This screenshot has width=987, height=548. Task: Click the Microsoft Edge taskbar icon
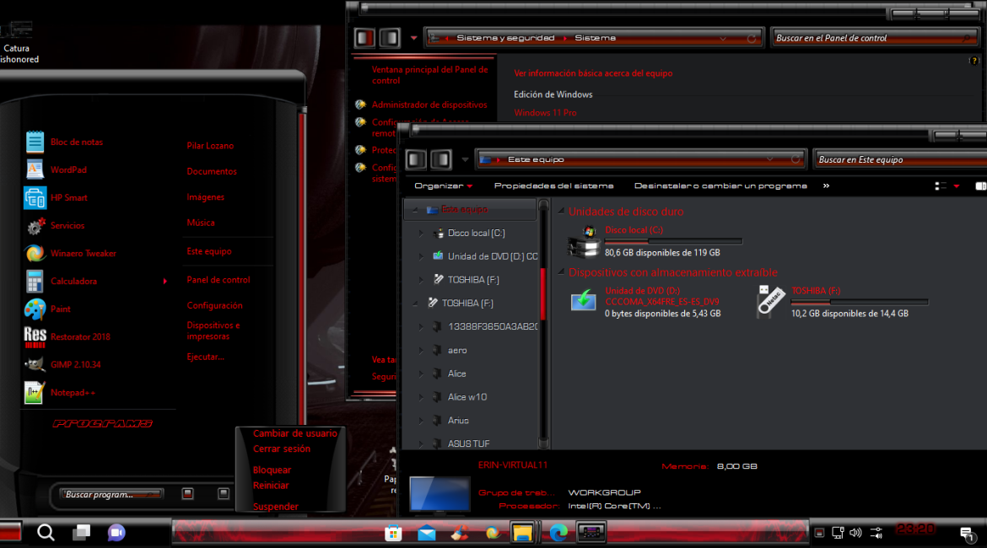pyautogui.click(x=558, y=532)
